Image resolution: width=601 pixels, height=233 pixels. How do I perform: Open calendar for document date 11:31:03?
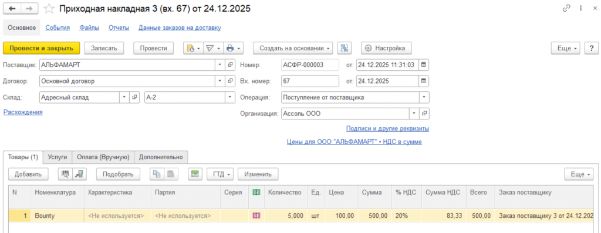point(424,65)
